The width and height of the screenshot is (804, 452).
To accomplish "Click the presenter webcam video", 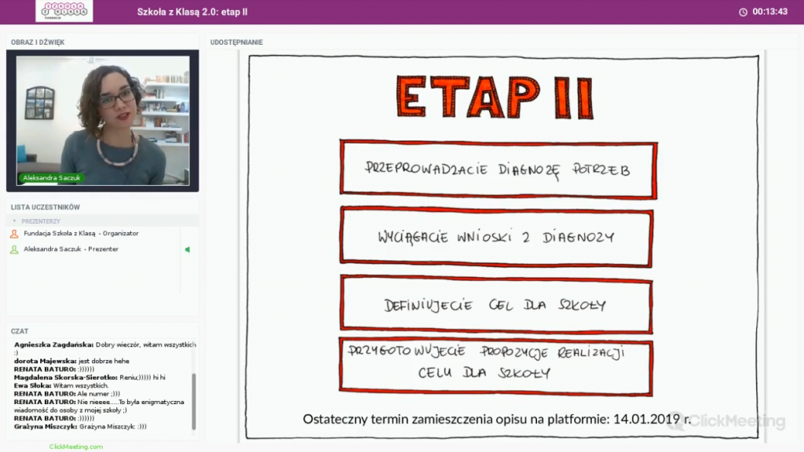I will 102,121.
